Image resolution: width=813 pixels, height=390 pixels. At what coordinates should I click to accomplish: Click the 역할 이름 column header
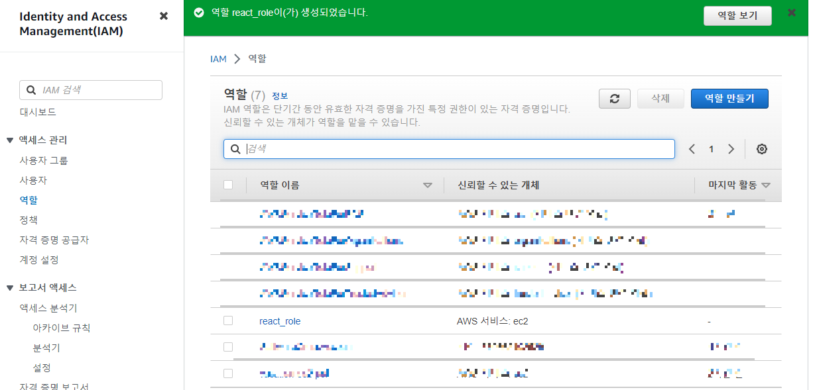point(279,185)
